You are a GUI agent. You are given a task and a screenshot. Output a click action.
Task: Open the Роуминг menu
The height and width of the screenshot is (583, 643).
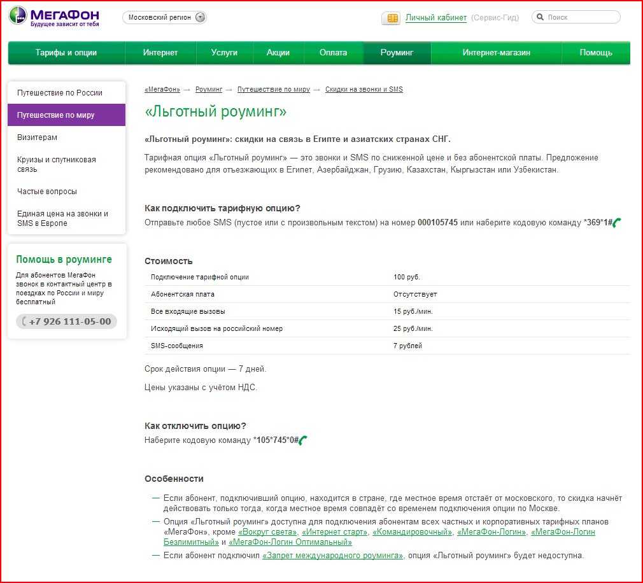[x=397, y=52]
